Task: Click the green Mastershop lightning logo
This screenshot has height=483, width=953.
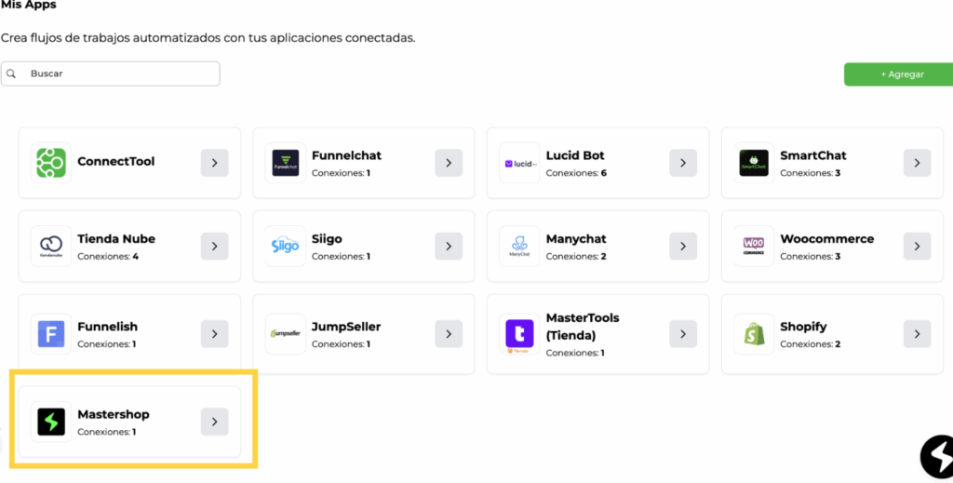Action: coord(50,422)
